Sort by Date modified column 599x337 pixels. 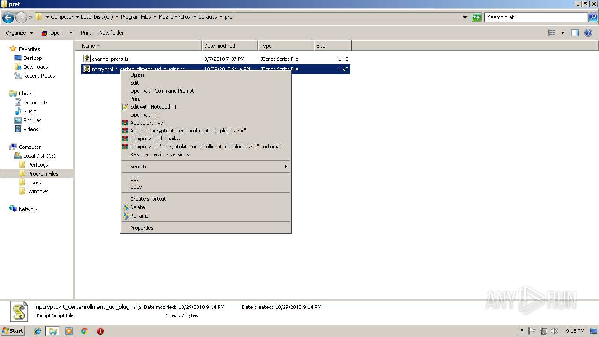pyautogui.click(x=230, y=46)
